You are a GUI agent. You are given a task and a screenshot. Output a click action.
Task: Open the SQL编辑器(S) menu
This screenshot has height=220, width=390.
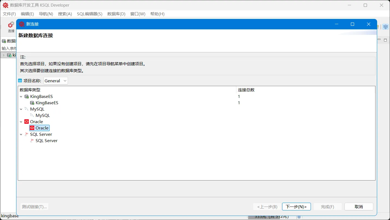90,14
